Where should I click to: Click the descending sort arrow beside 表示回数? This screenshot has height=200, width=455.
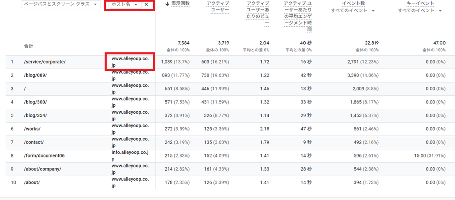click(167, 4)
